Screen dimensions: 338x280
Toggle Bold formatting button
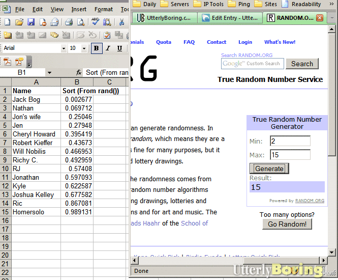point(97,48)
